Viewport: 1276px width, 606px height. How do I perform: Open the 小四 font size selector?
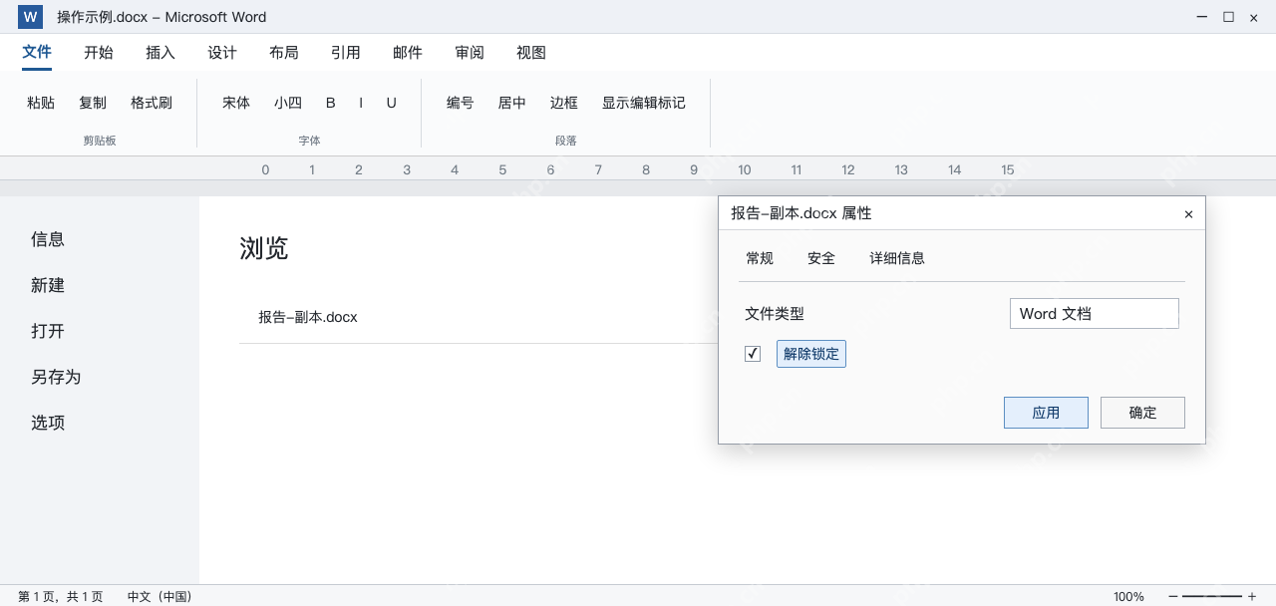click(x=288, y=103)
